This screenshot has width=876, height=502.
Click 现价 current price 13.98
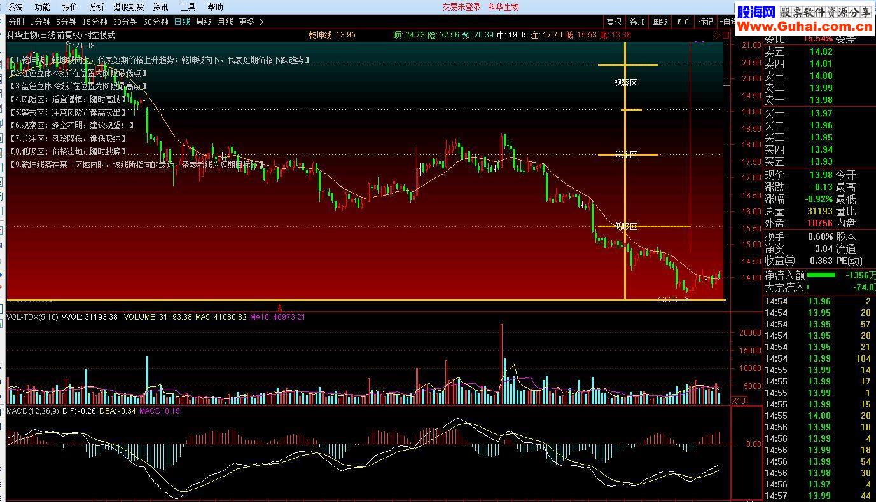821,175
